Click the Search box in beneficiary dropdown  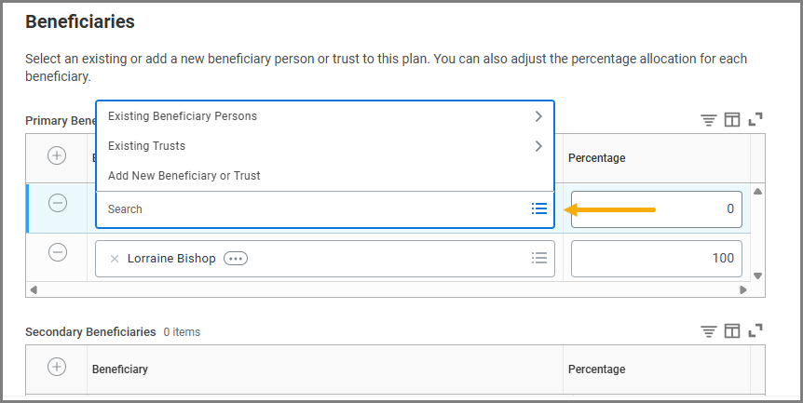tap(307, 209)
